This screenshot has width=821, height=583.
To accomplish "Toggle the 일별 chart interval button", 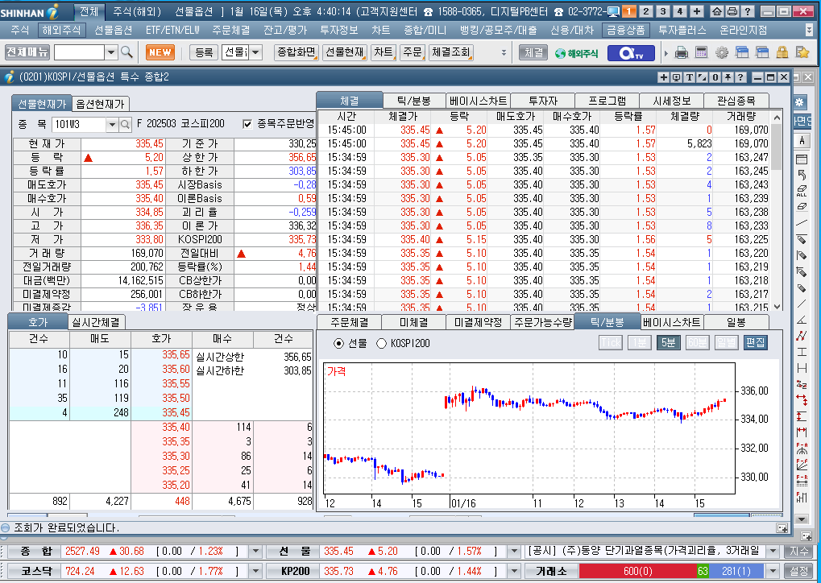I will click(726, 343).
